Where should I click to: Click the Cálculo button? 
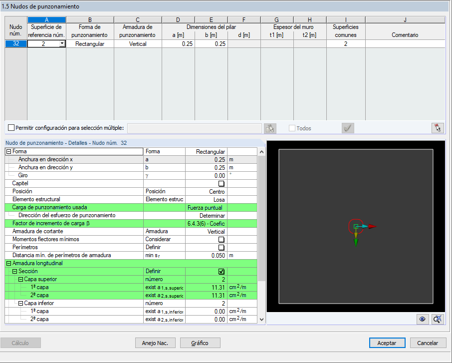click(x=20, y=343)
